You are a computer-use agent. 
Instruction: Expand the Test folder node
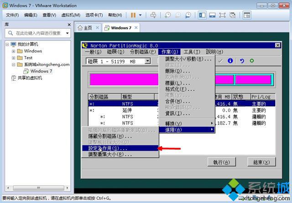coord(13,58)
